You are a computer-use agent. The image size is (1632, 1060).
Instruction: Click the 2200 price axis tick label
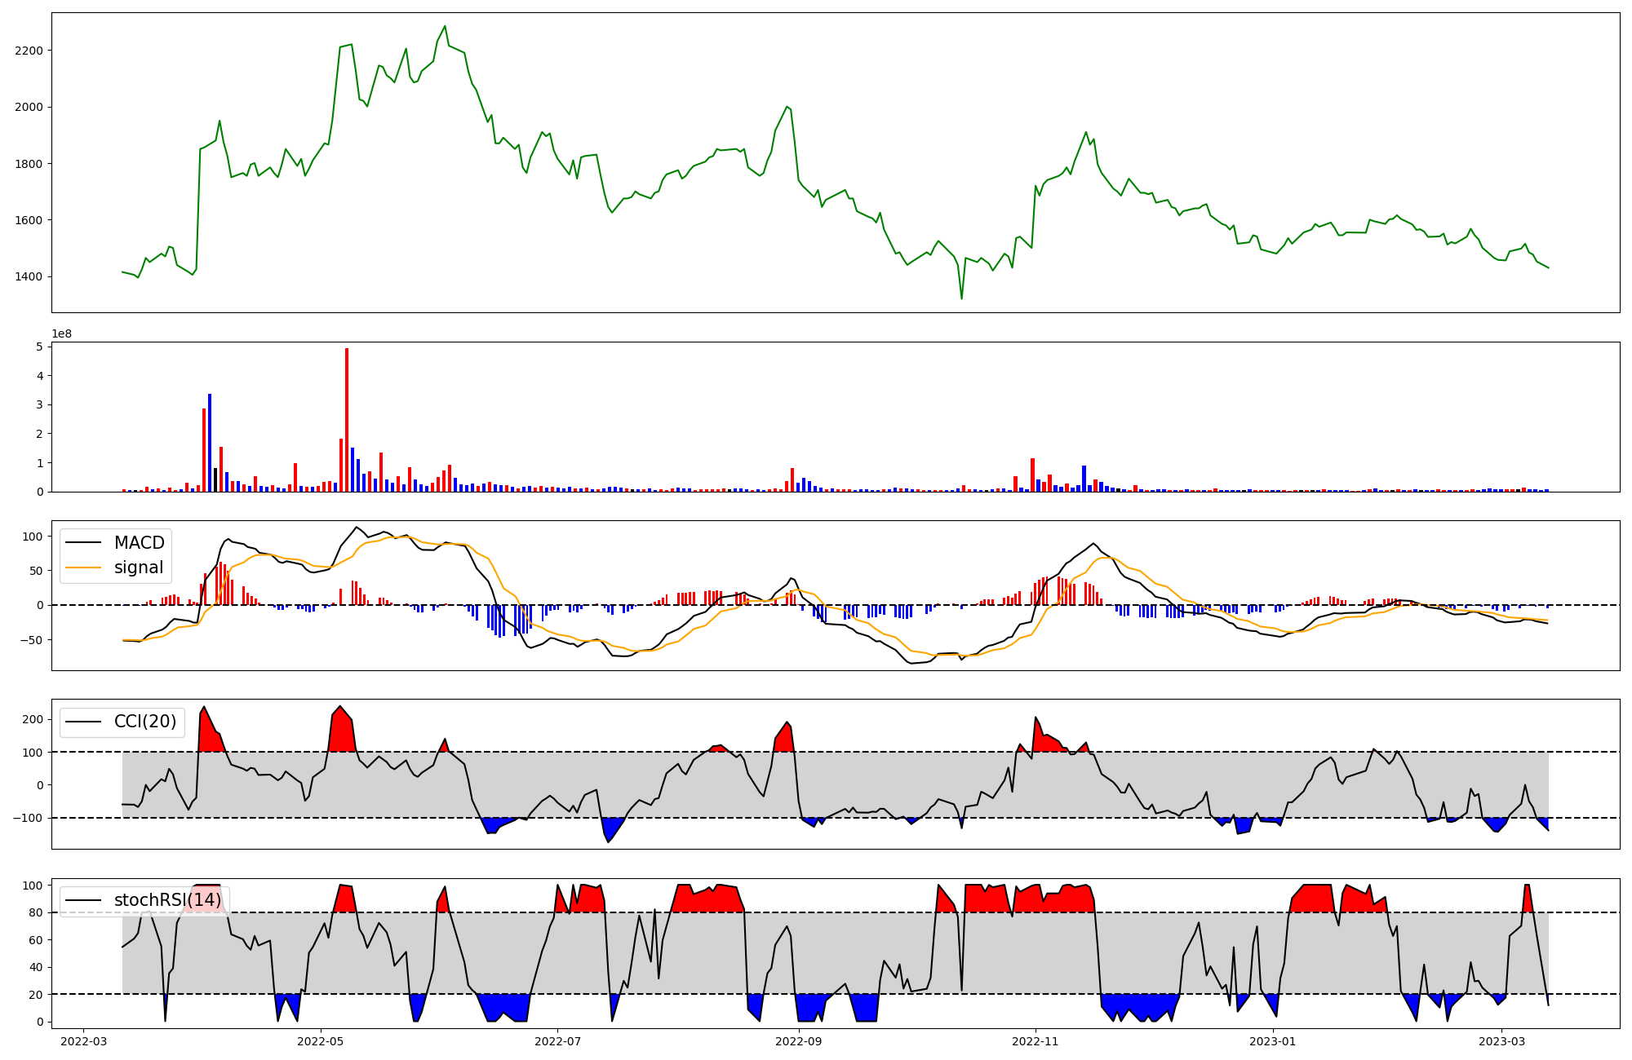pos(29,51)
